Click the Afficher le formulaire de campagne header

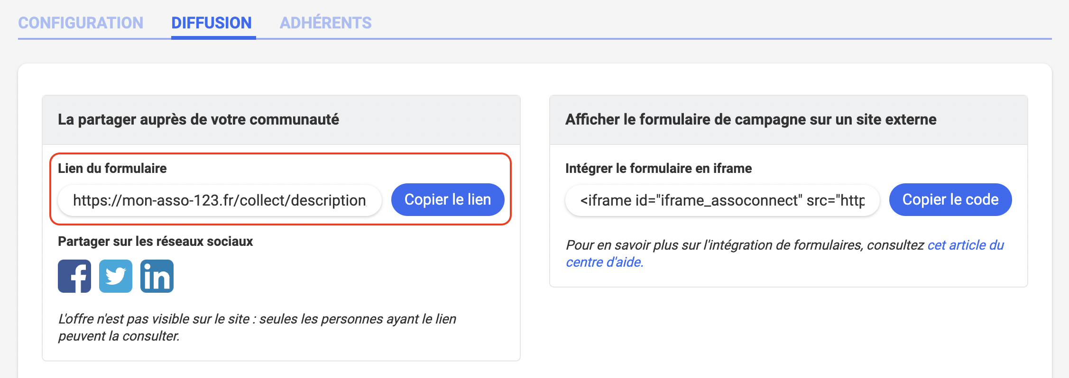[x=751, y=119]
